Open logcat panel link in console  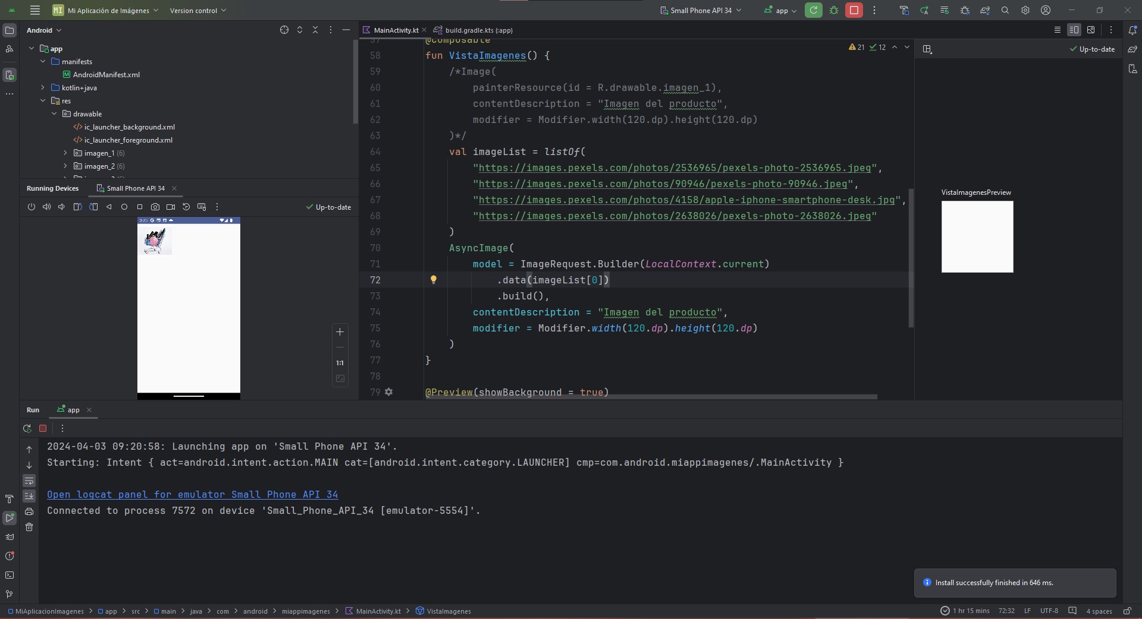pos(192,494)
